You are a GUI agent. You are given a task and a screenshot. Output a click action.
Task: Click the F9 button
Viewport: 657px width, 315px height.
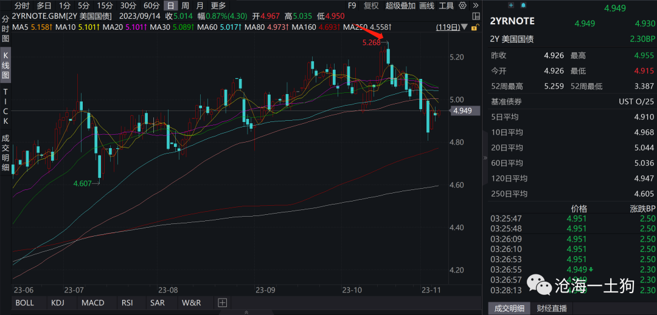click(352, 5)
